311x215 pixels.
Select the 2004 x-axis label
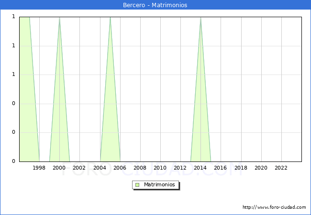pos(100,168)
